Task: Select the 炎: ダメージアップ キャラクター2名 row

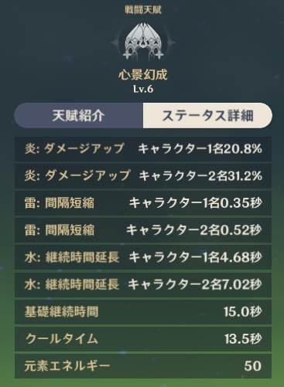Action: point(143,176)
